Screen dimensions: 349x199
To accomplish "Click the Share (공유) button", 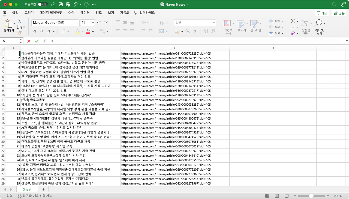I will [x=339, y=13].
